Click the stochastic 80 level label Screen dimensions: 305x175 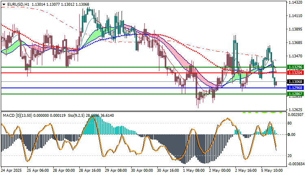coord(290,123)
